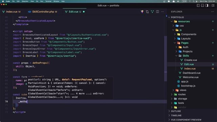Image resolution: width=217 pixels, height=122 pixels.
Task: Open Spotlight search in menu bar
Action: pos(193,1)
